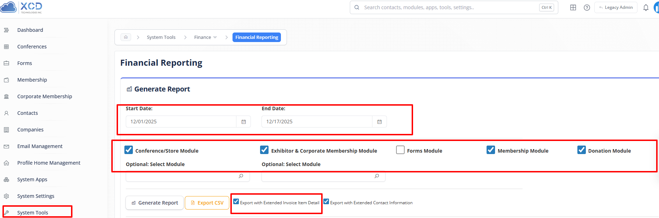The image size is (659, 218).
Task: Open the notifications bell
Action: coord(646,7)
